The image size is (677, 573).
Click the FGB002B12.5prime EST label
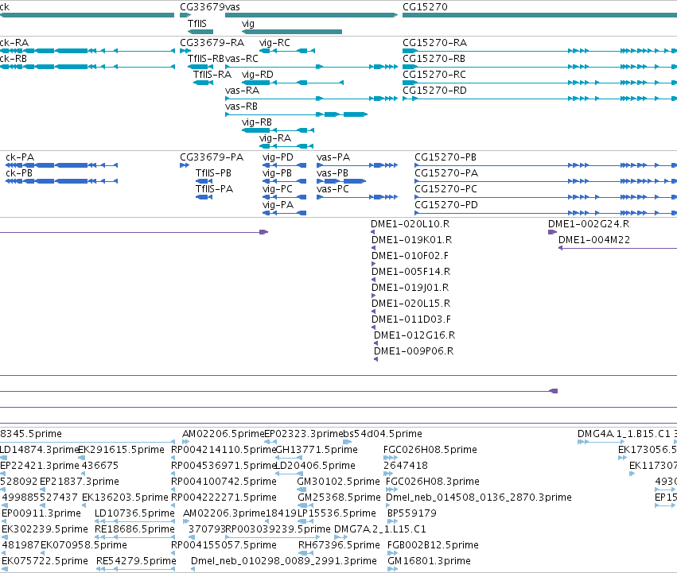[433, 545]
